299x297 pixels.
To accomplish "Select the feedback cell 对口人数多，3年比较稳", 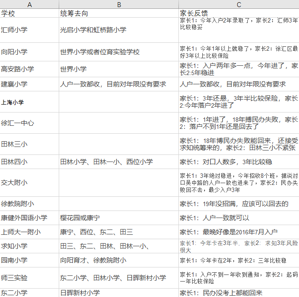I will tap(239, 162).
